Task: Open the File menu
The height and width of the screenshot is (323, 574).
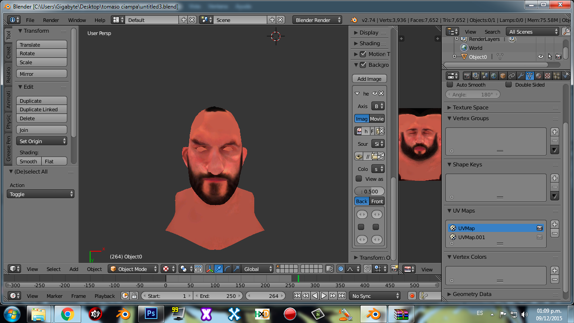Action: click(30, 20)
